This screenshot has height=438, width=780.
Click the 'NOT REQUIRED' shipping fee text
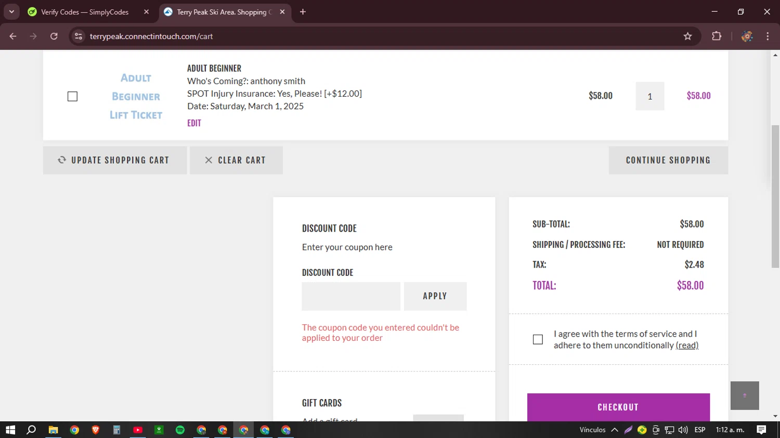point(680,245)
